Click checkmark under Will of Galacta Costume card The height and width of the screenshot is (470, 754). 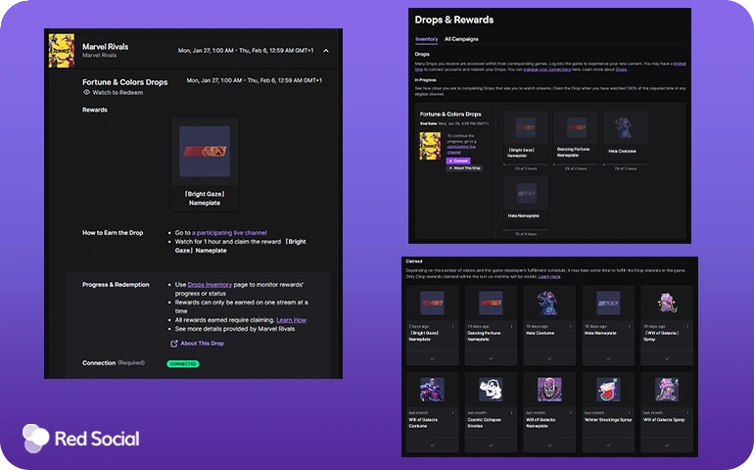coord(432,445)
